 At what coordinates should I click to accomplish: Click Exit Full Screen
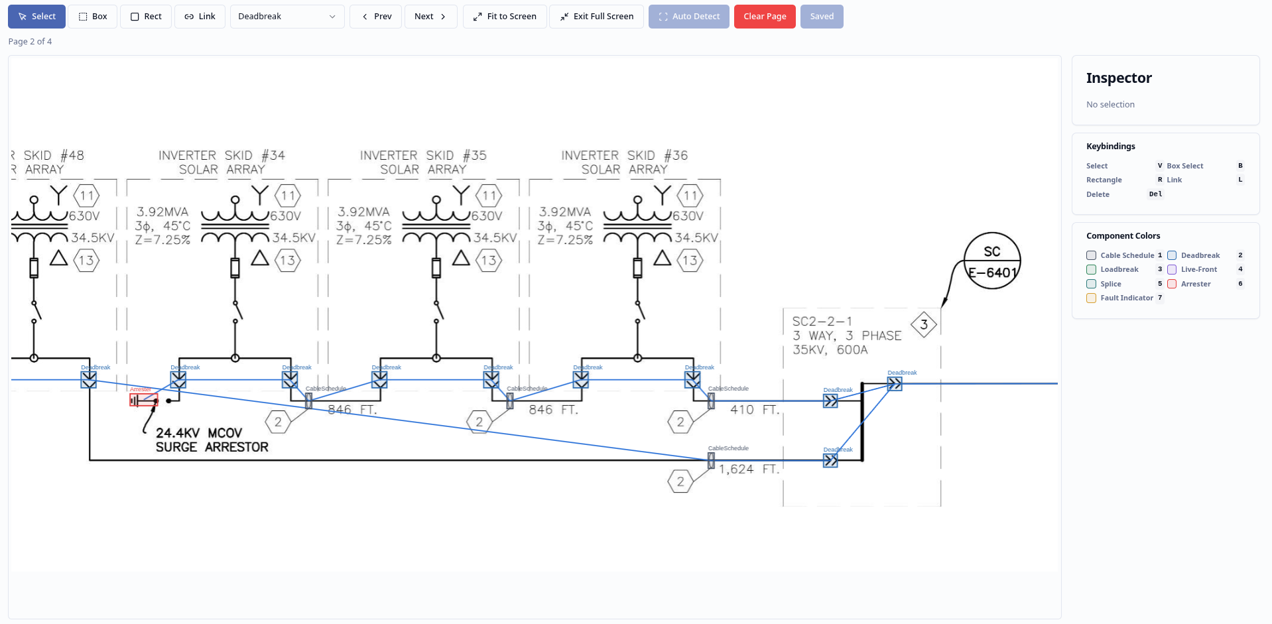click(596, 17)
